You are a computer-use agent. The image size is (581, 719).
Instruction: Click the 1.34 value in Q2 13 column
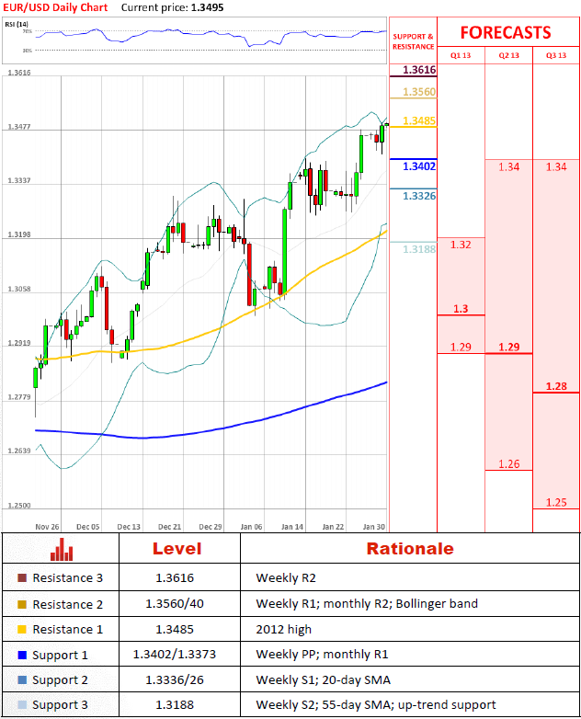pos(509,167)
